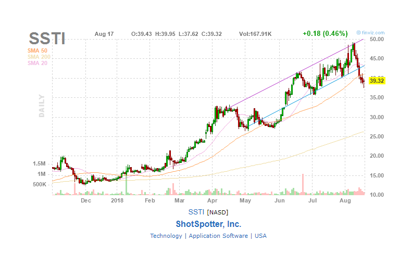Click the 2018 label on the time axis
The image size is (412, 267).
[x=117, y=200]
